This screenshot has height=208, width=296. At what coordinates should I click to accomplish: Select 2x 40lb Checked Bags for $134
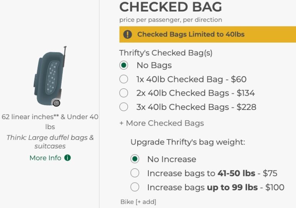click(124, 93)
